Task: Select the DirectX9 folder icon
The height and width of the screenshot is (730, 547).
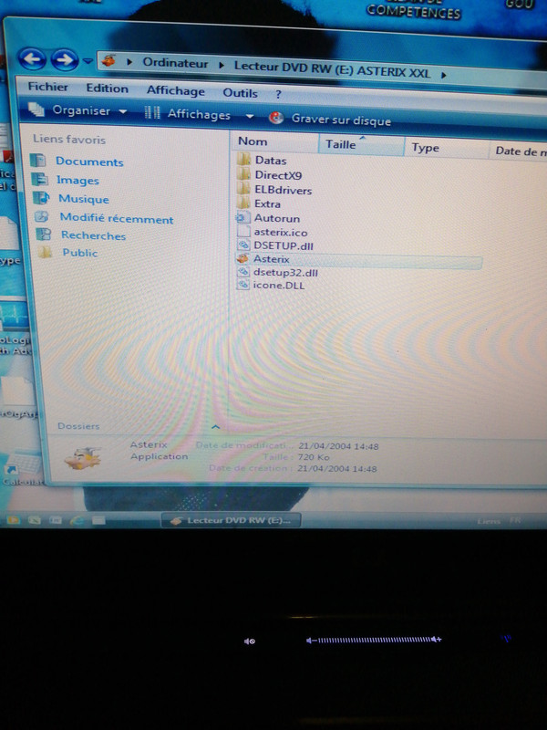Action: (243, 174)
